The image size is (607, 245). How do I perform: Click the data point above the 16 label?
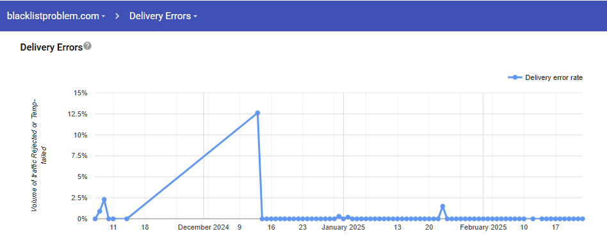271,219
